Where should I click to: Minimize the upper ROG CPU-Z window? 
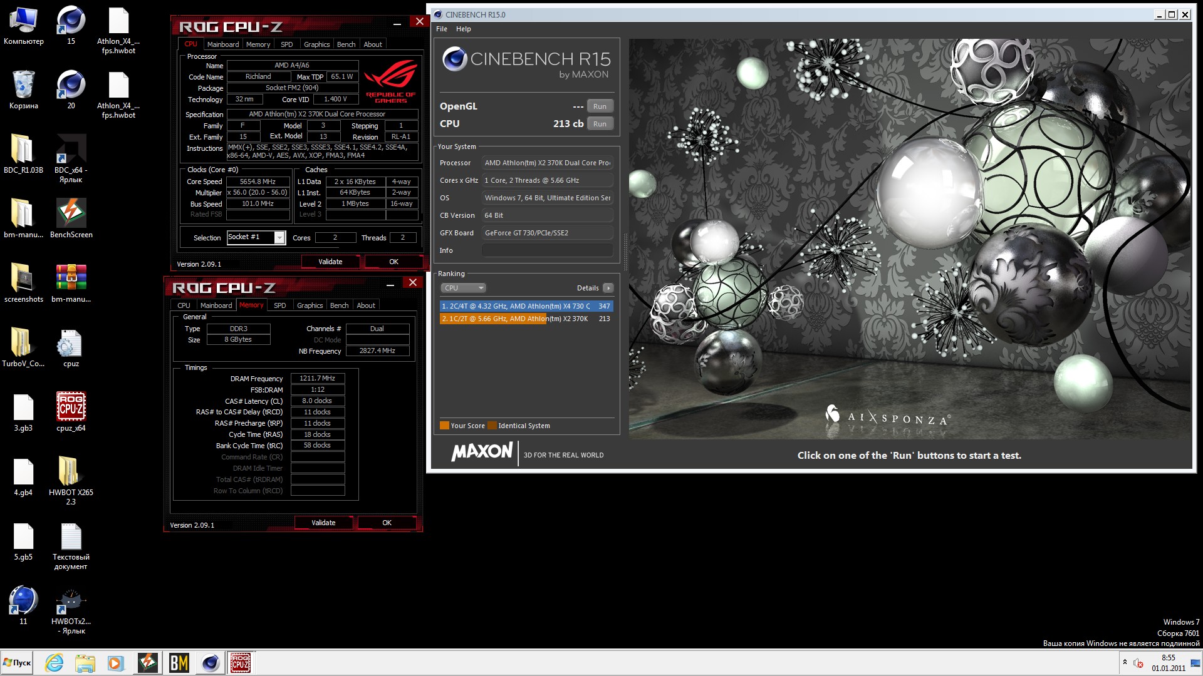397,25
